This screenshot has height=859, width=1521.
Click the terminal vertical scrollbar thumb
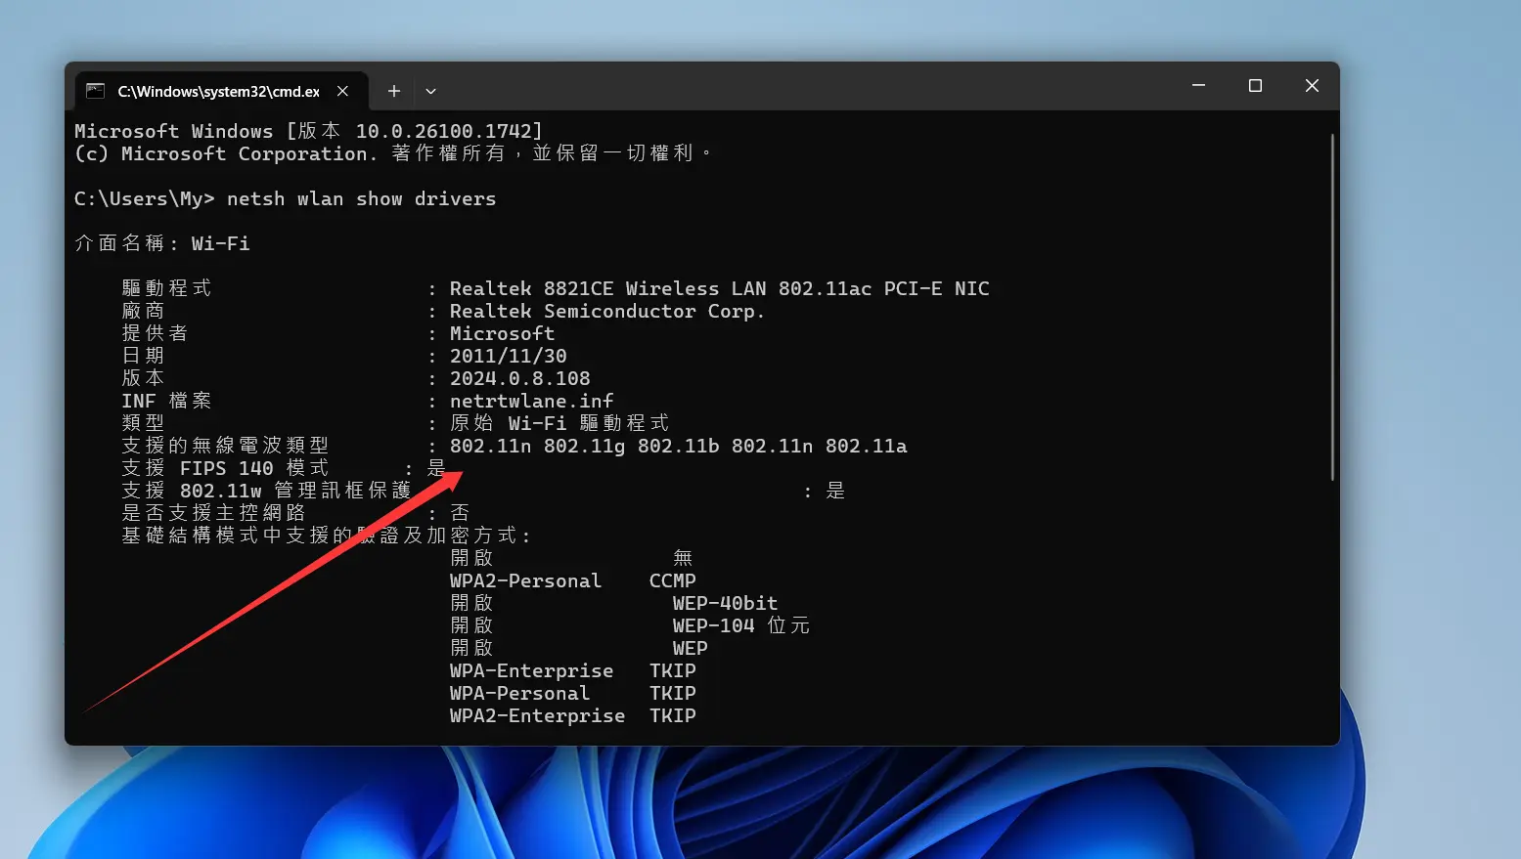1332,307
